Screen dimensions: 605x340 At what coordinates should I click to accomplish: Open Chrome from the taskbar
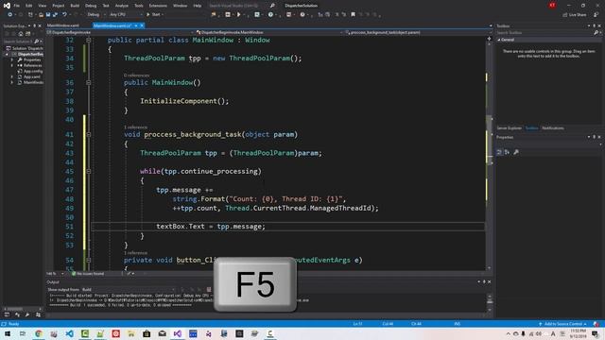click(x=38, y=333)
